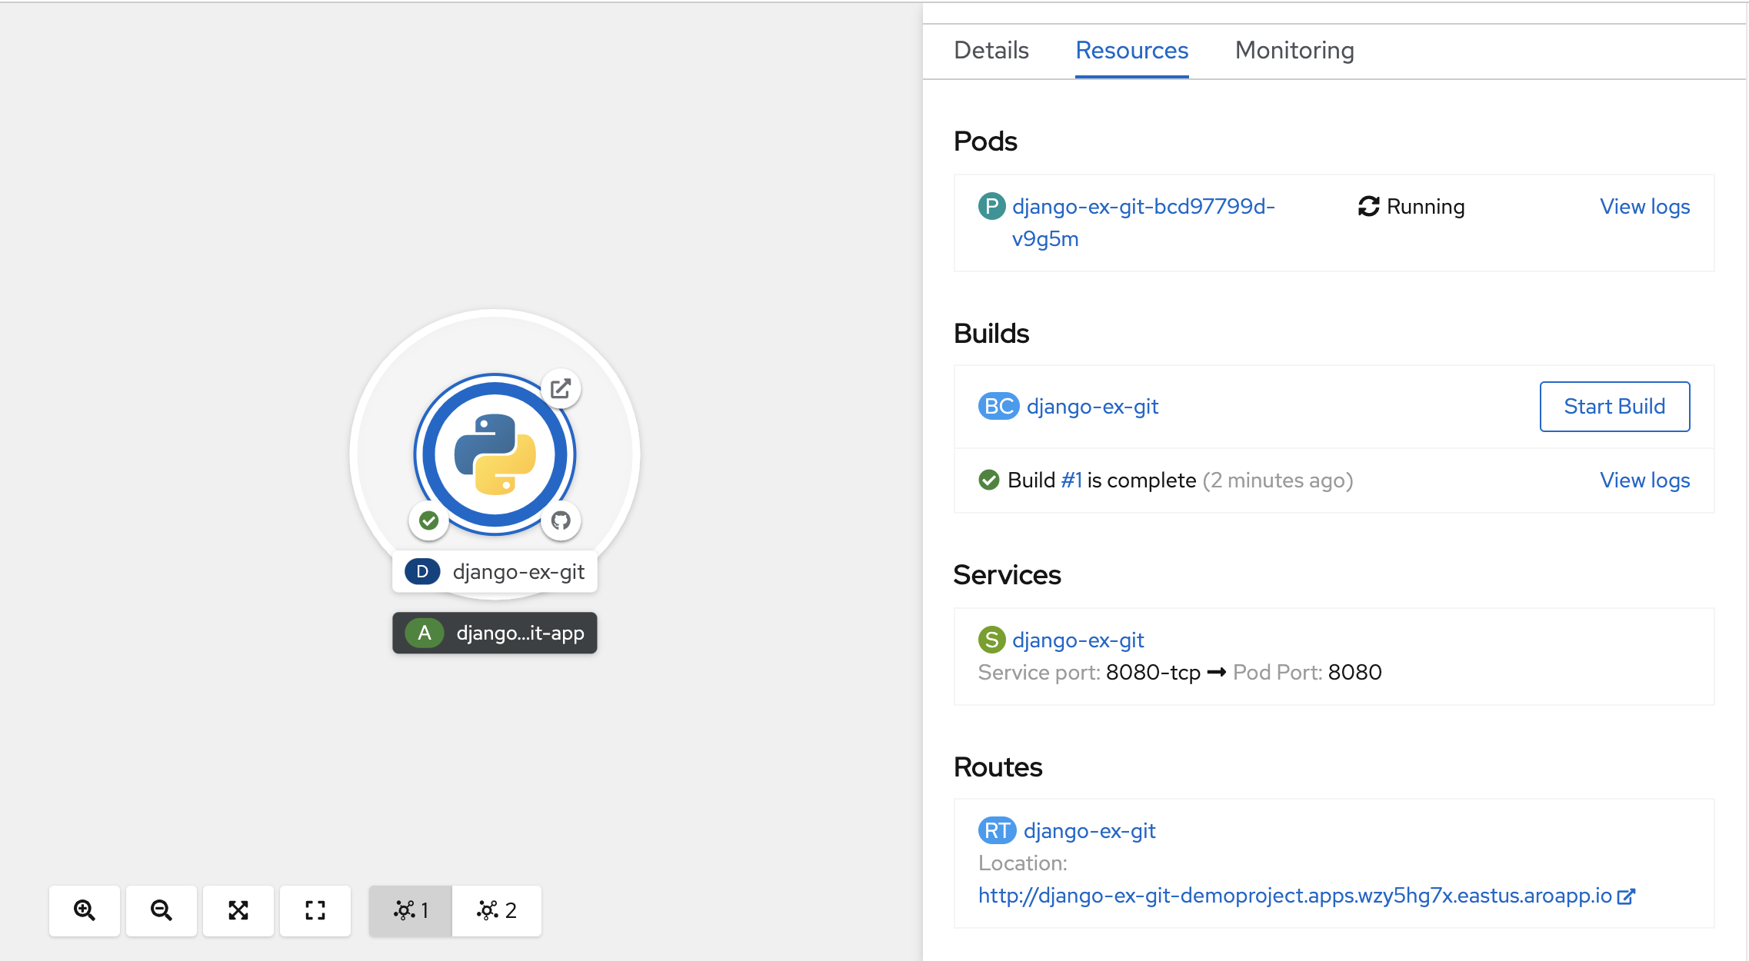Viewport: 1749px width, 961px height.
Task: Expand the connected nodes group 1
Action: [x=409, y=911]
